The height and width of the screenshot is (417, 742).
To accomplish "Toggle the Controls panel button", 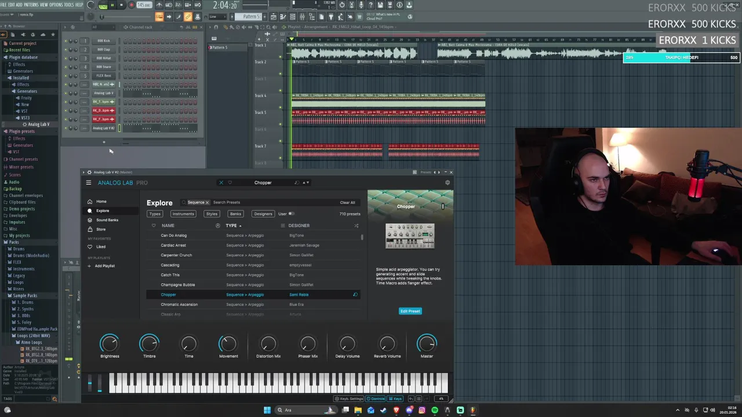I will (x=376, y=398).
